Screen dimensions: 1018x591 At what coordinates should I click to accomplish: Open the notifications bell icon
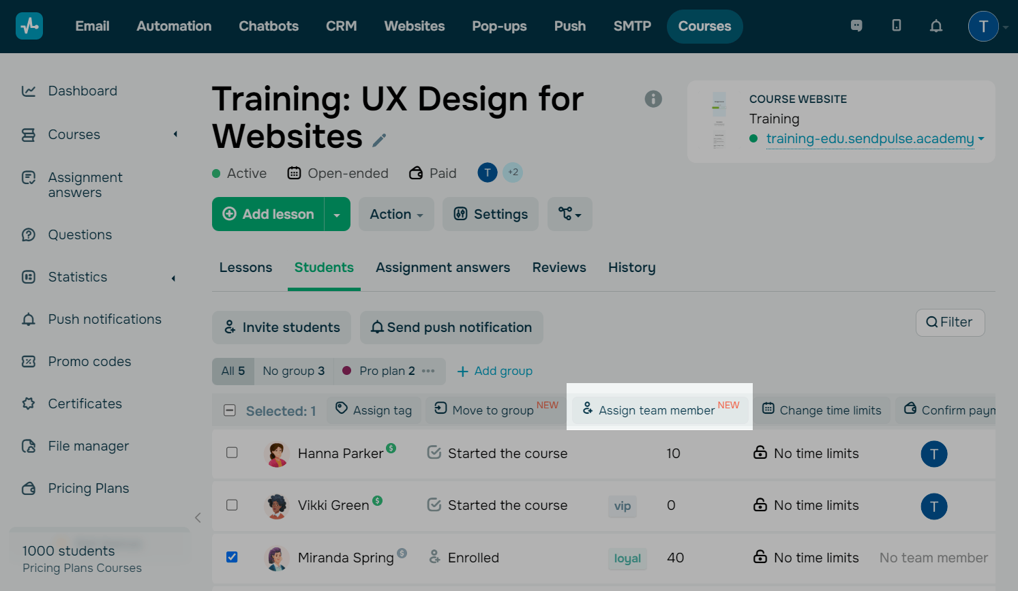[936, 27]
